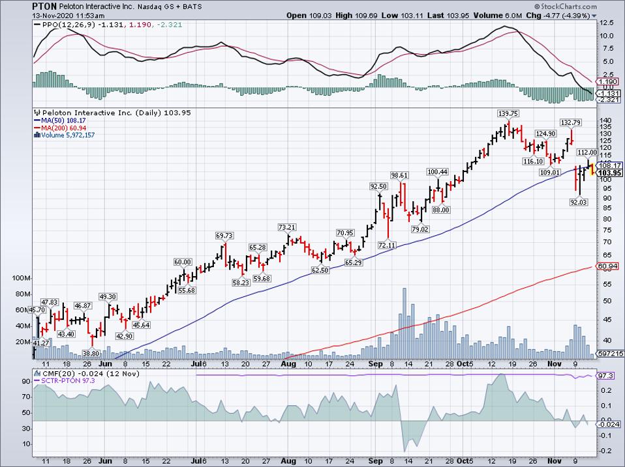Click the price-bar icon before Peloton Interactive (Daily)
625x467 pixels.
[x=37, y=113]
